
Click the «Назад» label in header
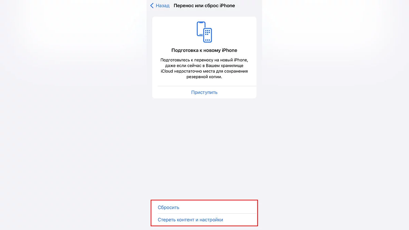[163, 6]
